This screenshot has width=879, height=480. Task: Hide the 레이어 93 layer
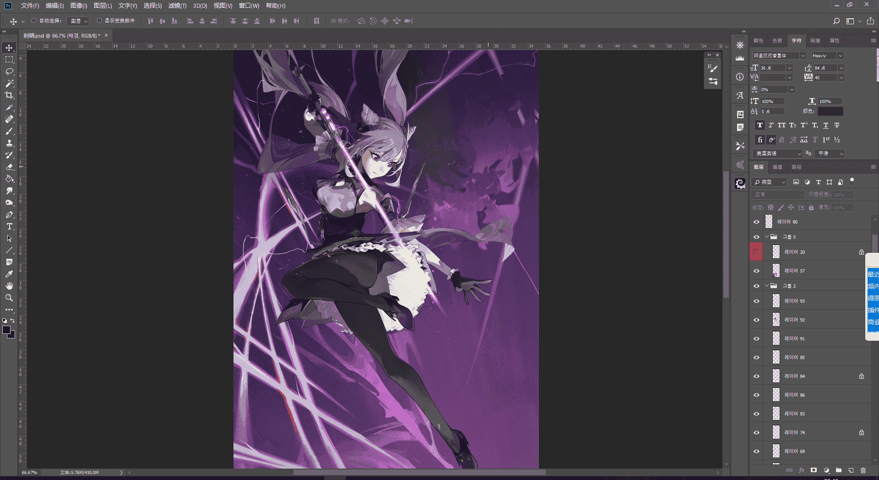point(756,301)
